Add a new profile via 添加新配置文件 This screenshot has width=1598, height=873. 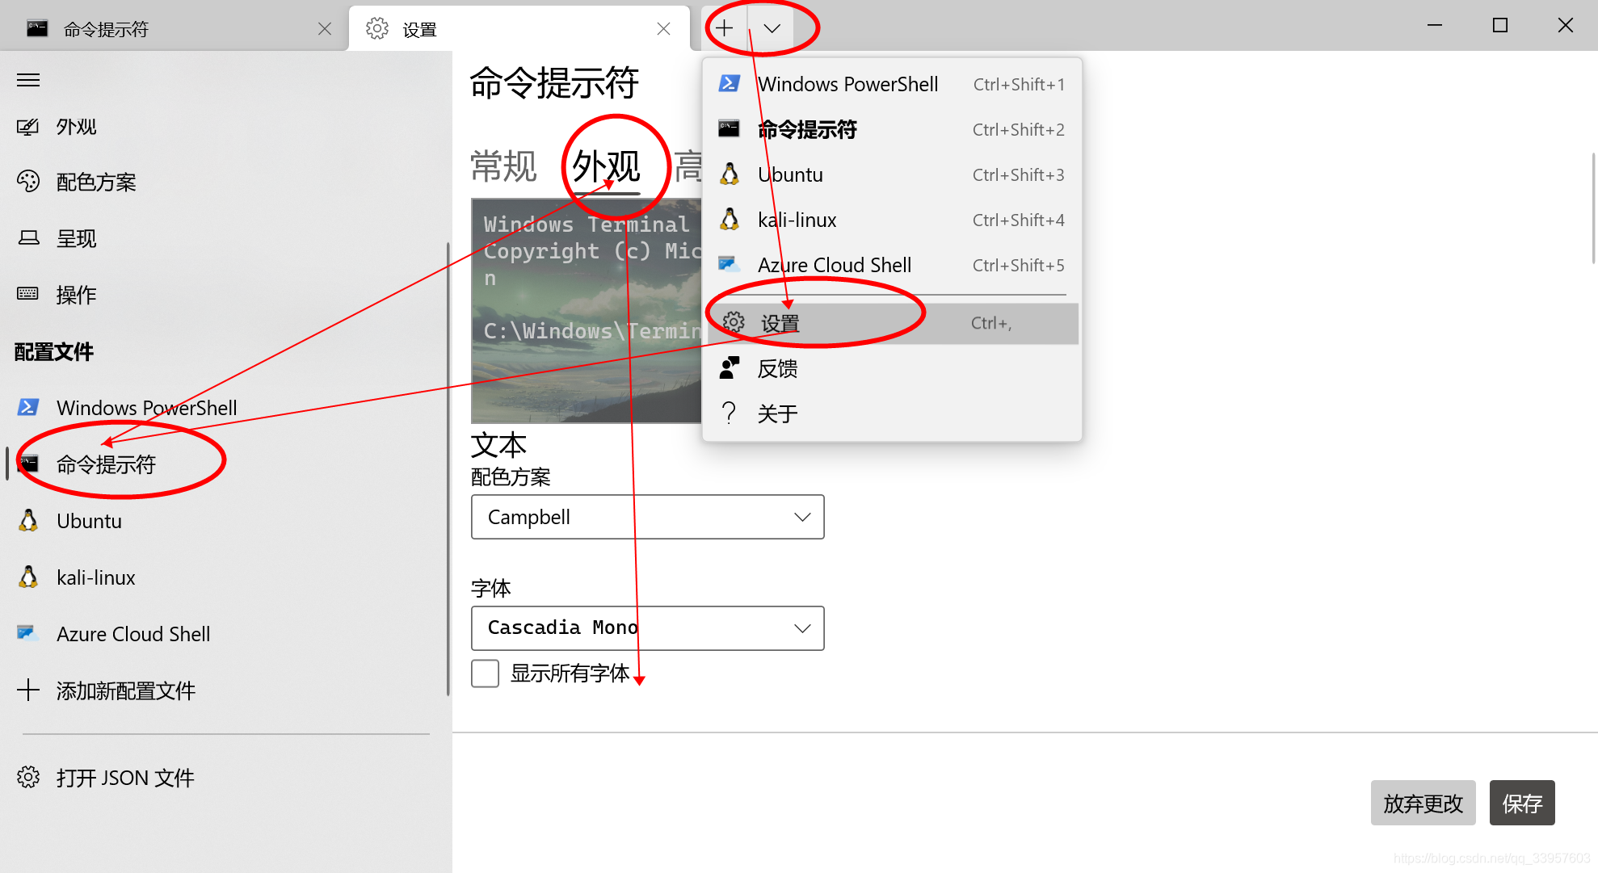[125, 690]
